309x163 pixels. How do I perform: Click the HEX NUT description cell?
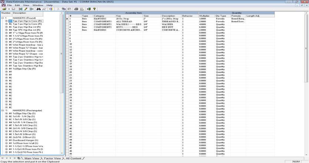[171, 27]
